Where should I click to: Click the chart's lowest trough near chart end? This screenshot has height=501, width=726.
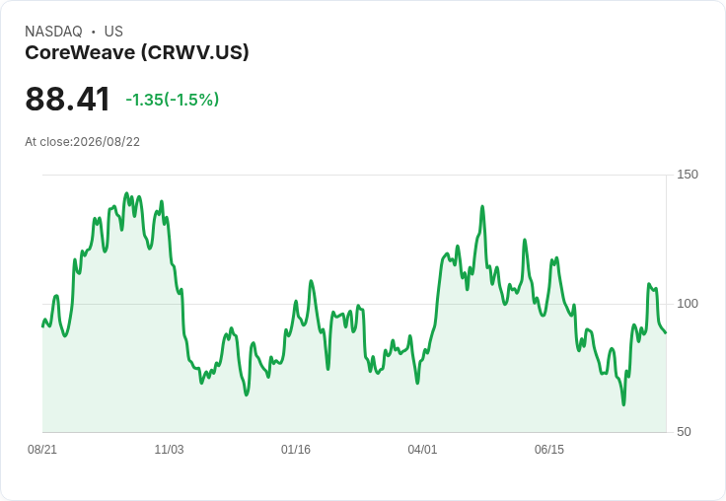click(x=623, y=404)
